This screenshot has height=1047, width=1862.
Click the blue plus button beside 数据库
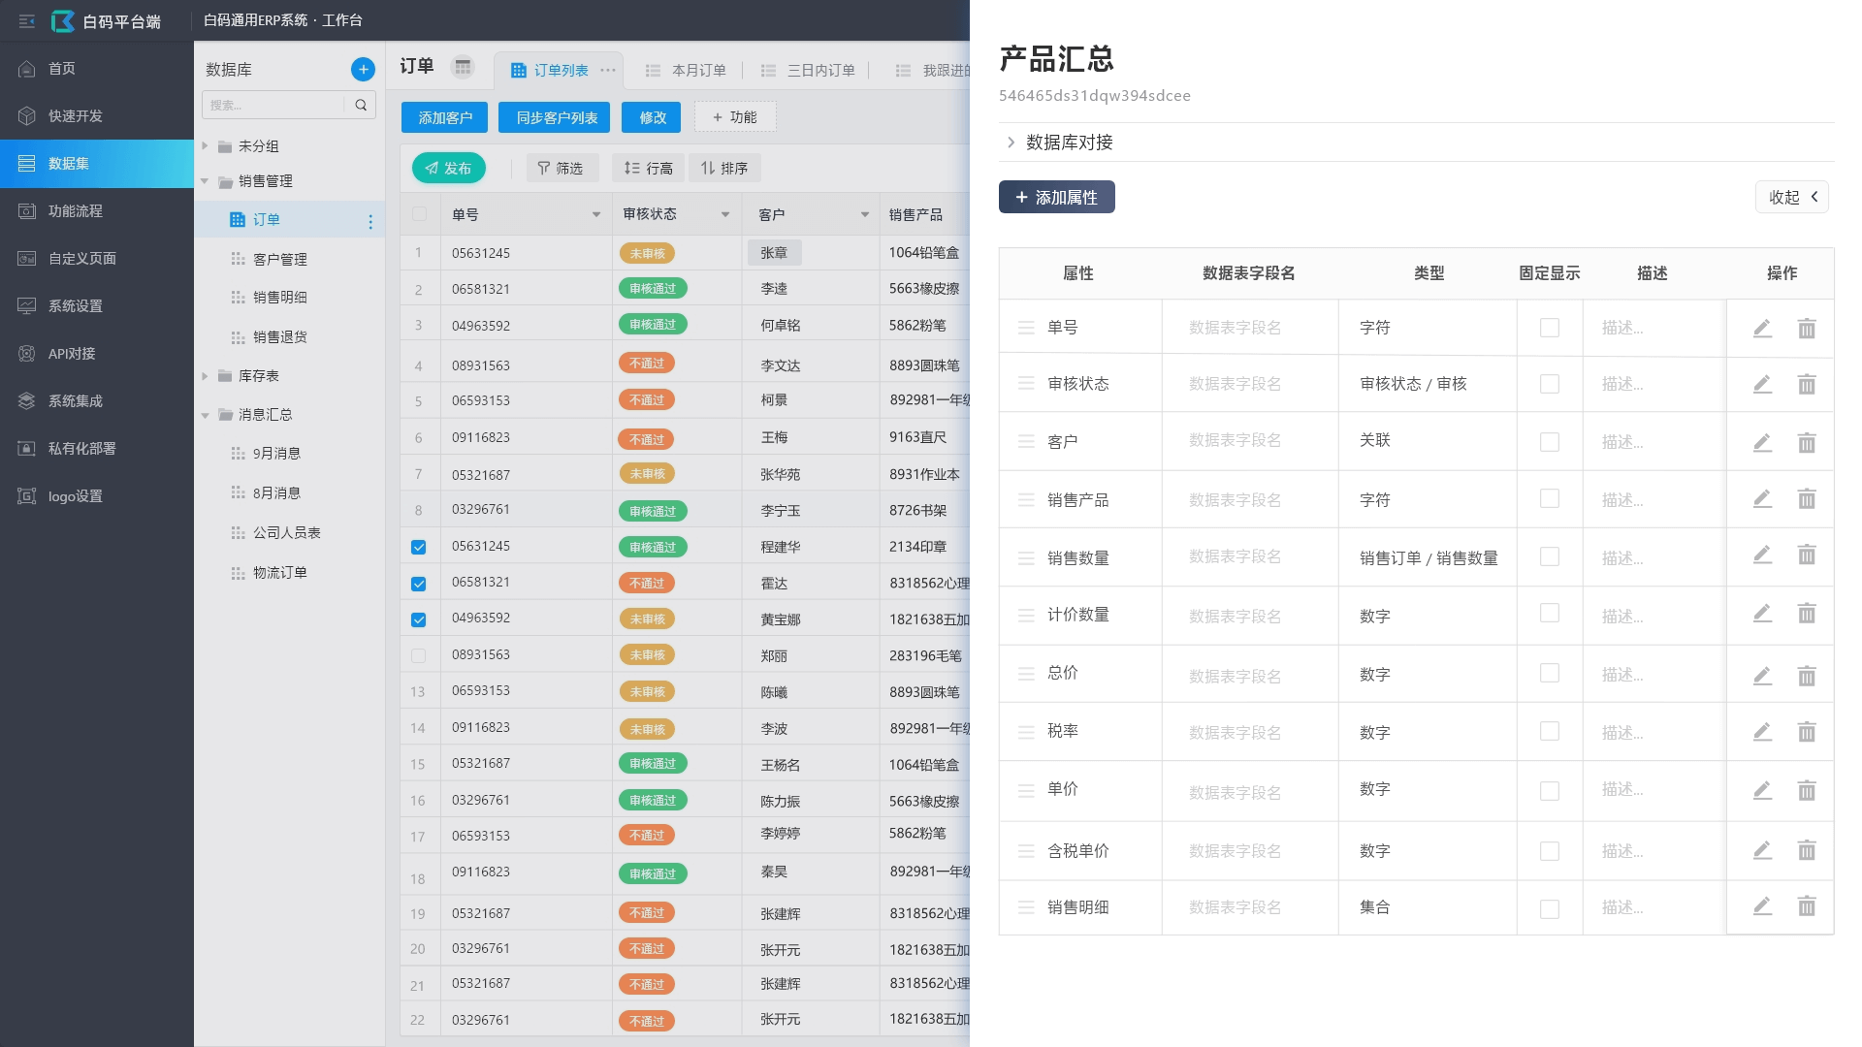click(x=363, y=69)
